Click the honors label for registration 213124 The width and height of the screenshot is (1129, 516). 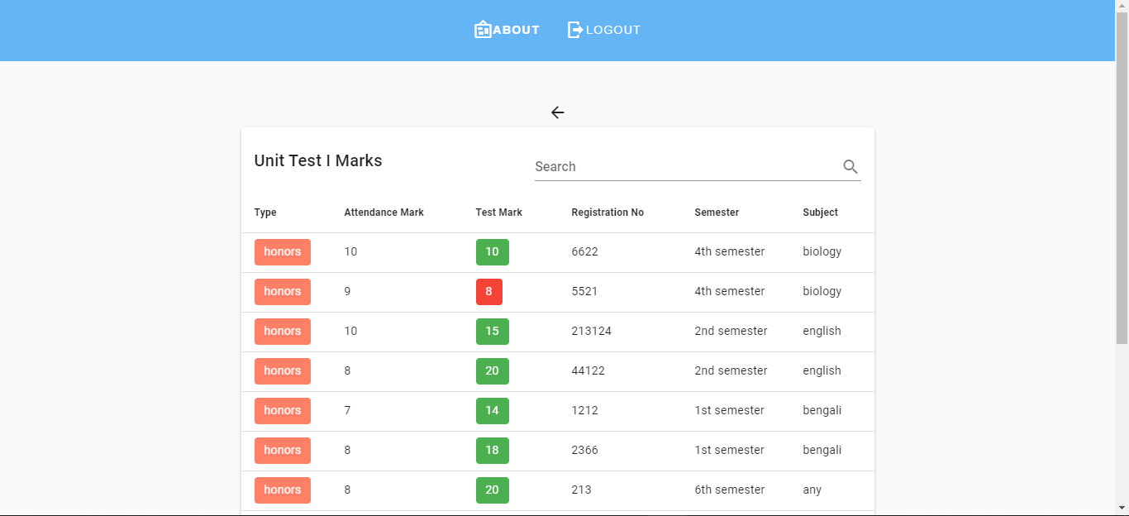click(x=282, y=331)
